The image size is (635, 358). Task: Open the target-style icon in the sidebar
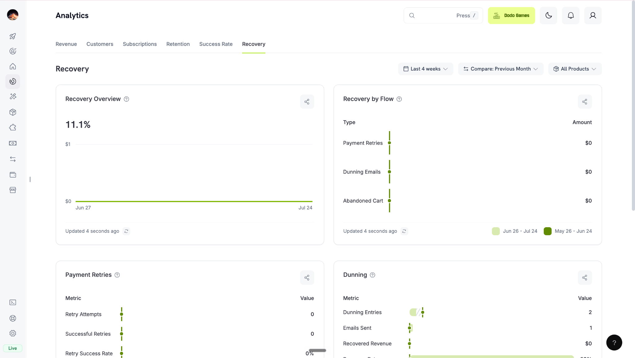coord(13,51)
